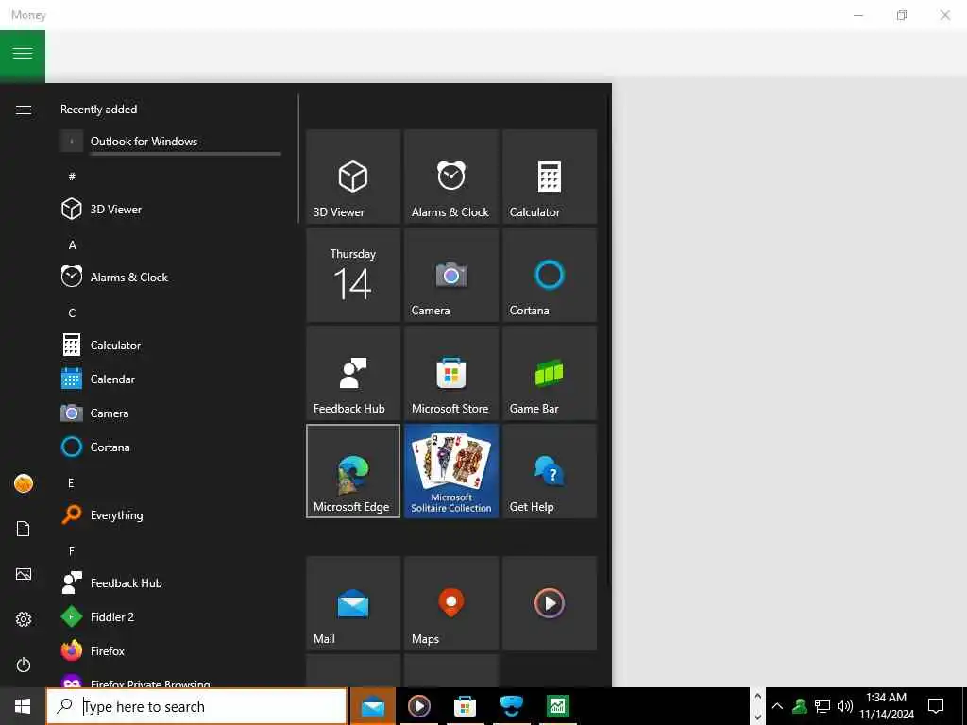Open the Feedback Hub pinned tile
Screen dimensions: 967x725
(353, 373)
